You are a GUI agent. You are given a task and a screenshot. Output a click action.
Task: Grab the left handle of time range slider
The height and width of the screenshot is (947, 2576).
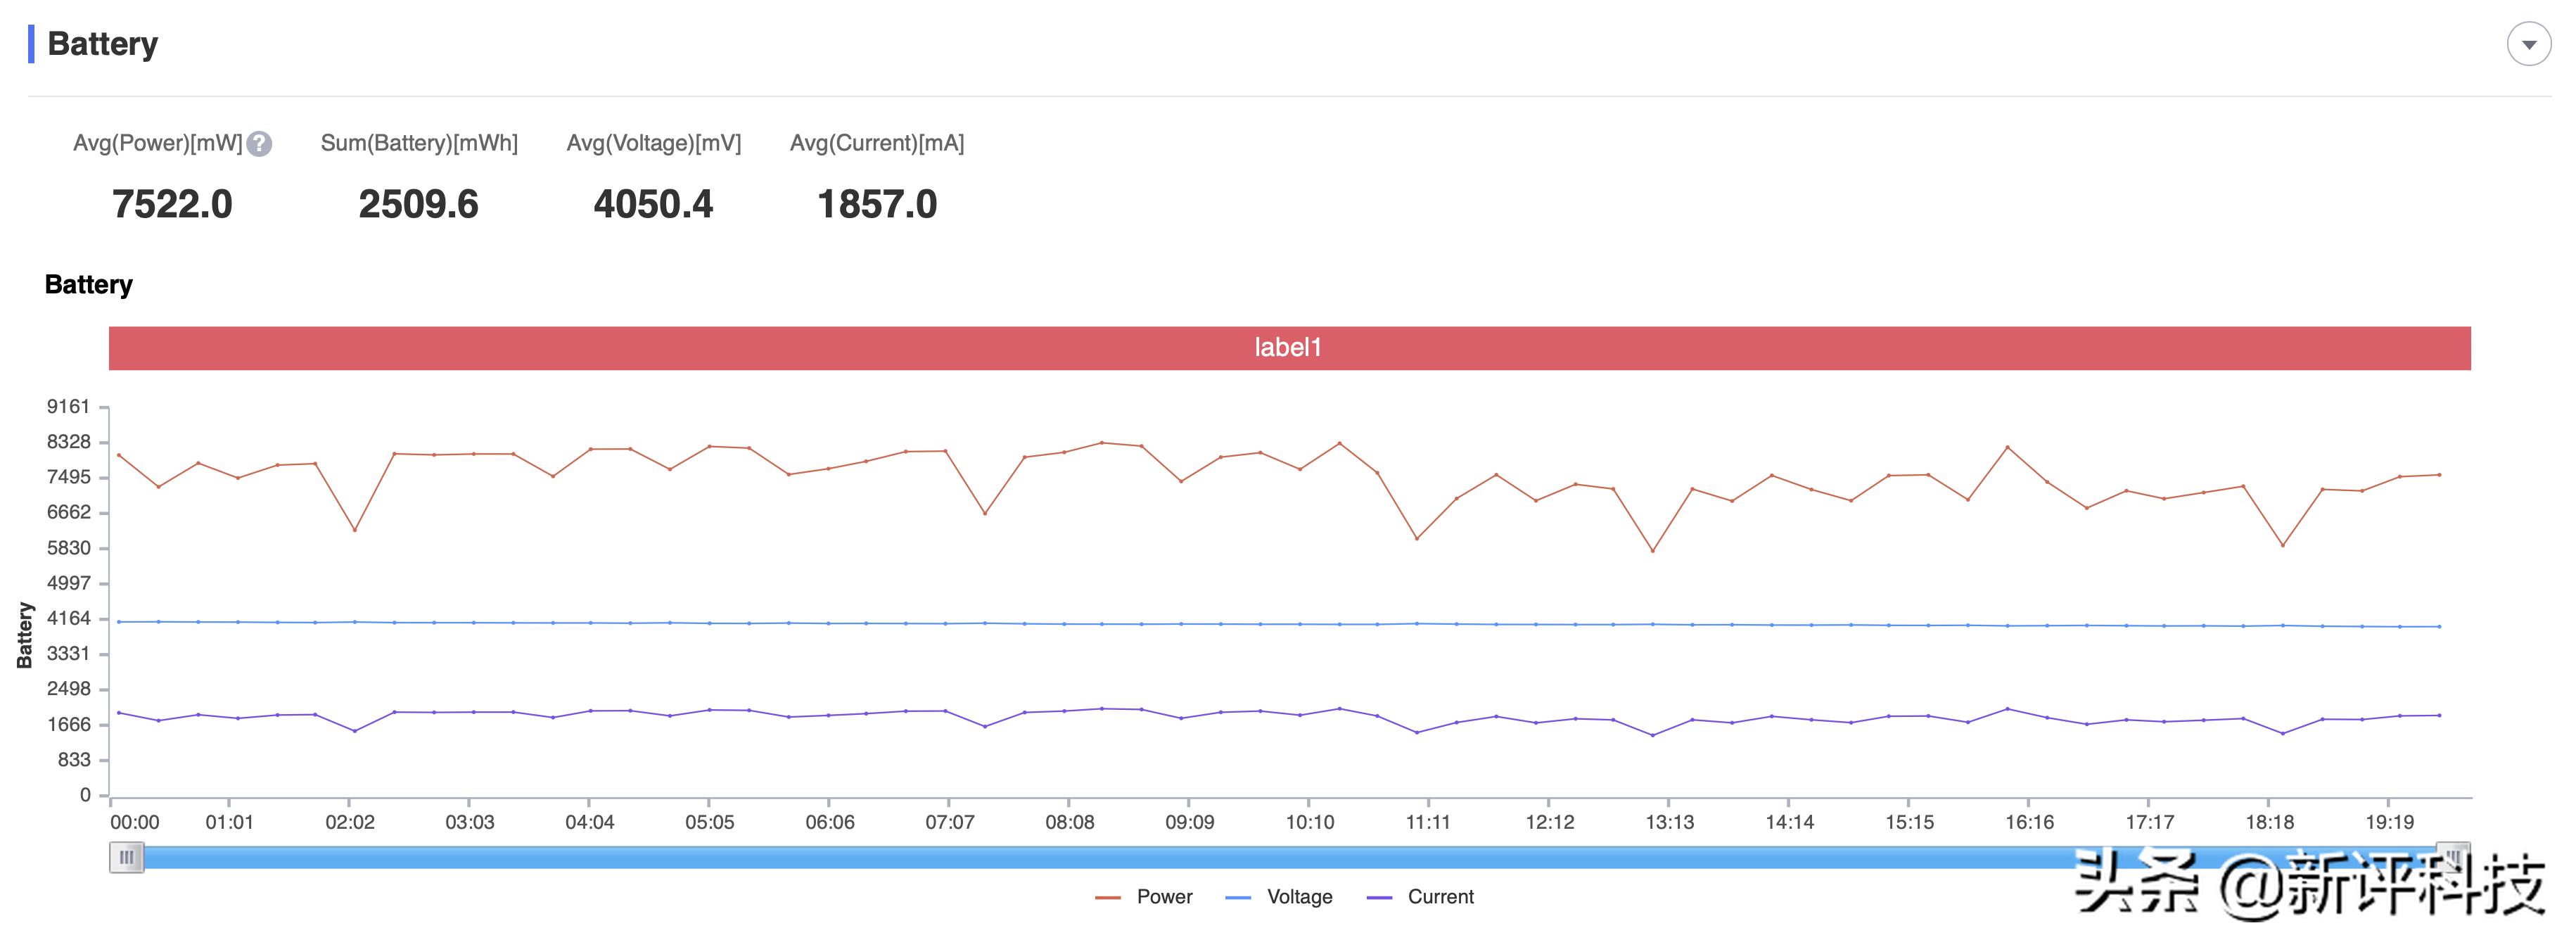click(x=126, y=857)
